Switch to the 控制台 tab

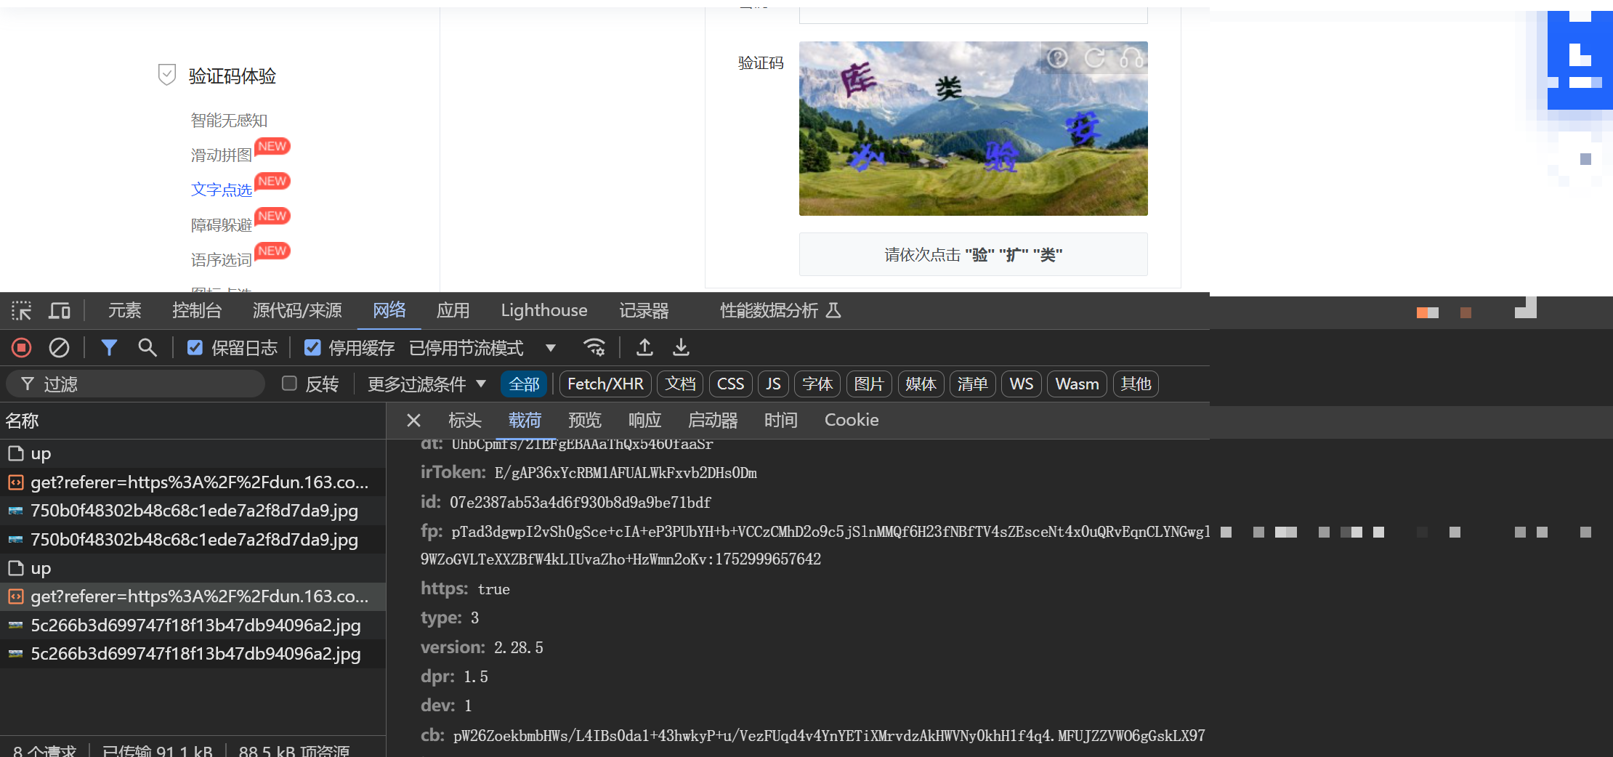[196, 311]
